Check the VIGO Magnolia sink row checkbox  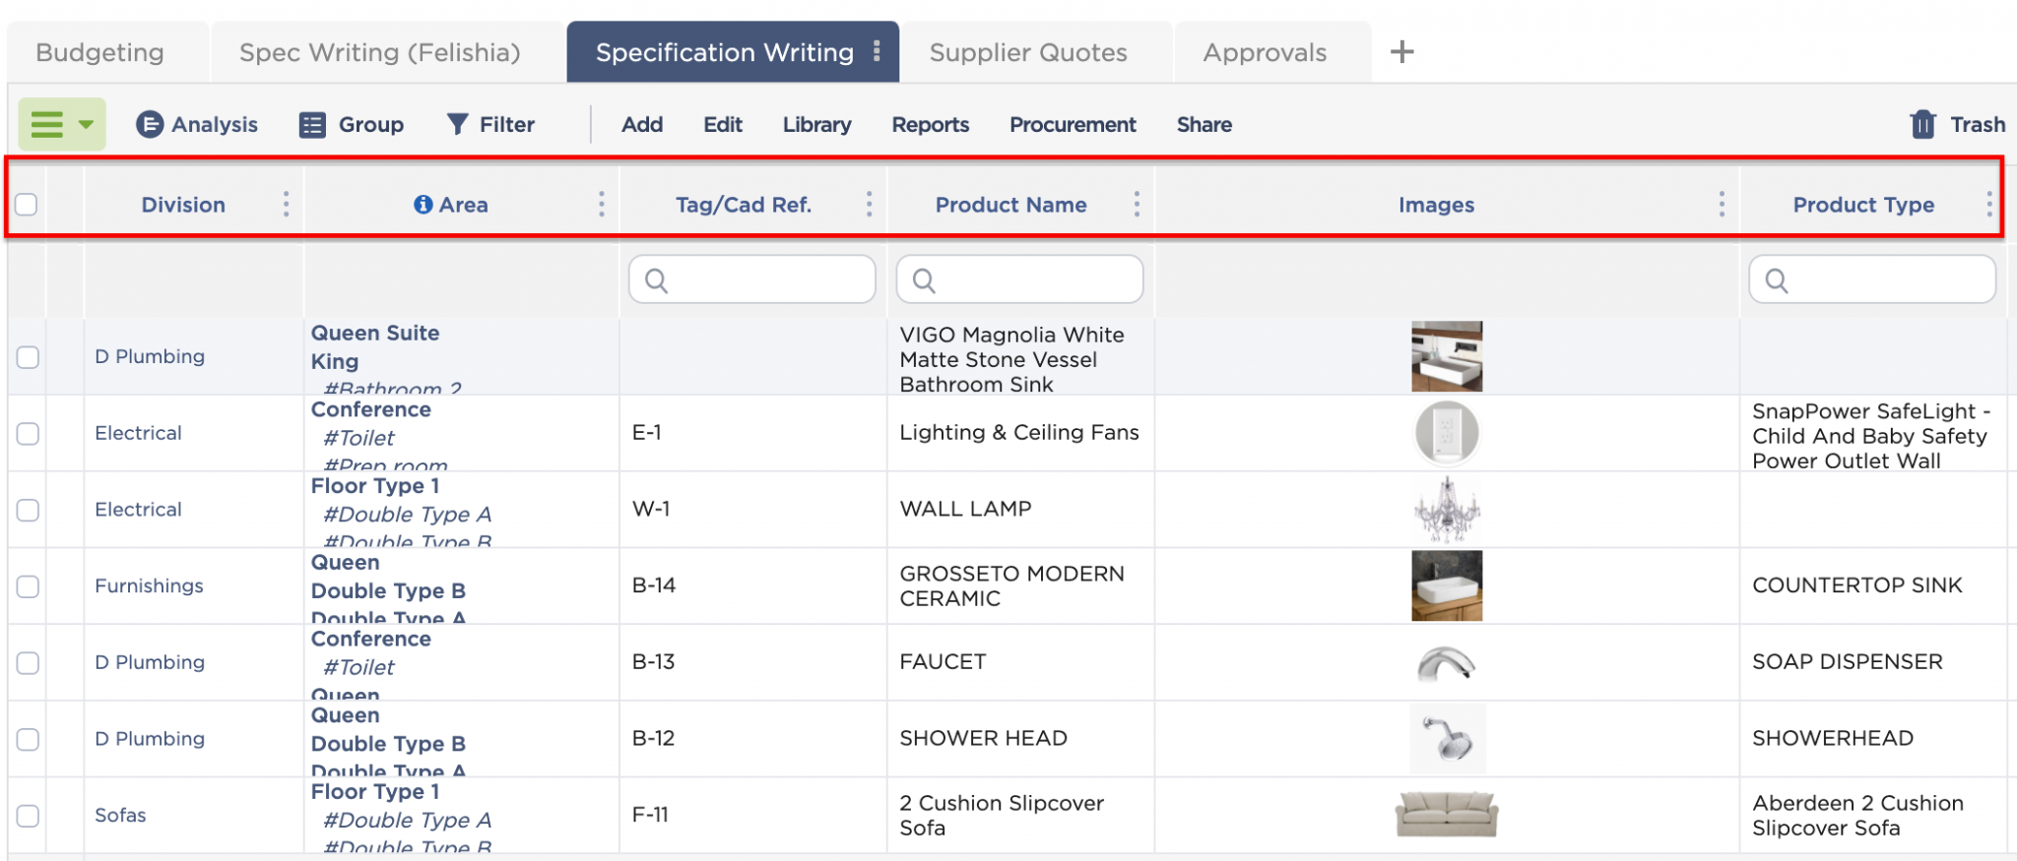click(x=28, y=357)
